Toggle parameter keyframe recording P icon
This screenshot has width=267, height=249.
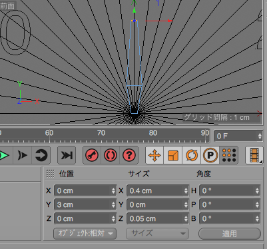click(210, 155)
